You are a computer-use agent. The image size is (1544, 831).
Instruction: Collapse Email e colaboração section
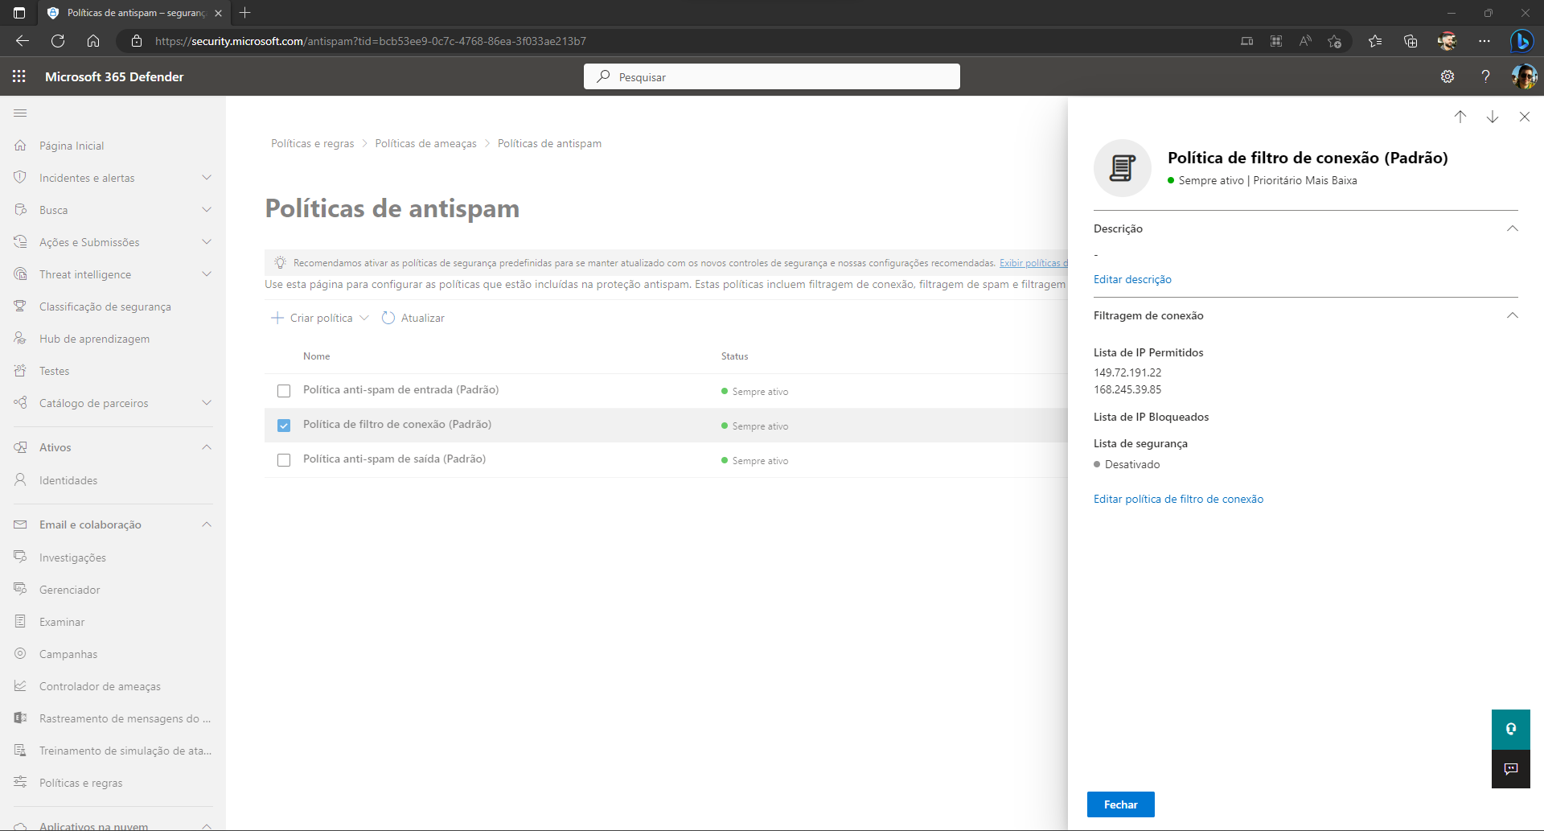(207, 525)
